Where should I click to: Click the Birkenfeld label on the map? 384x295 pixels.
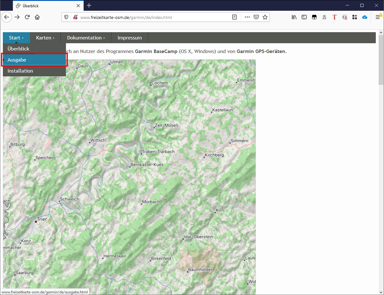(161, 259)
